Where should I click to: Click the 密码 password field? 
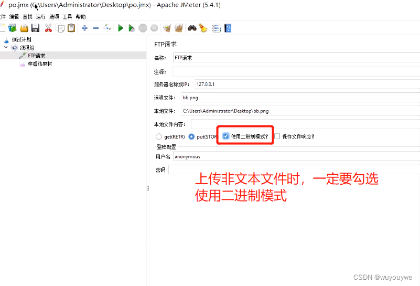[294, 170]
